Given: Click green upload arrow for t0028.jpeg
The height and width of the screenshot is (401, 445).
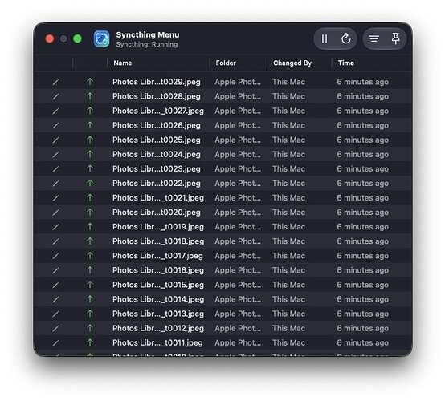Looking at the screenshot, I should point(90,96).
